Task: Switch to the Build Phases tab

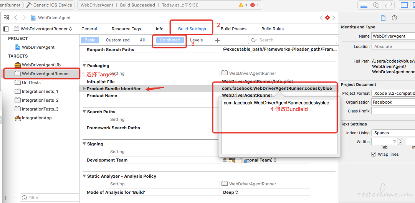Action: point(233,29)
